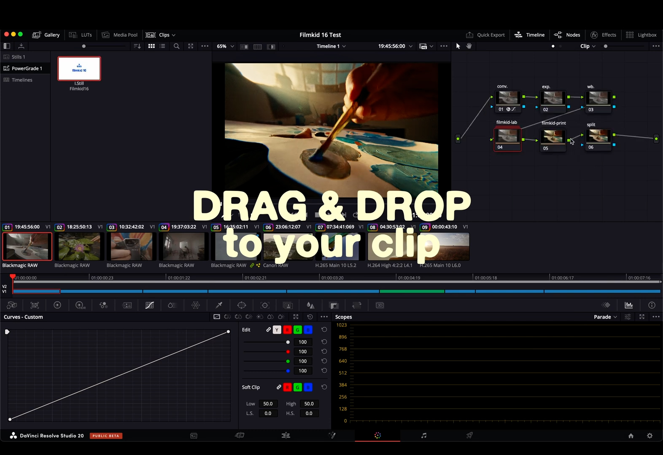This screenshot has height=455, width=663.
Task: Click the search icon in the Gallery toolbar
Action: [x=177, y=46]
